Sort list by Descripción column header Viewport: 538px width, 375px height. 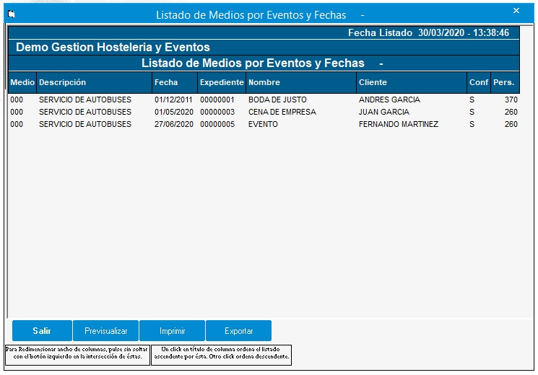(x=94, y=82)
